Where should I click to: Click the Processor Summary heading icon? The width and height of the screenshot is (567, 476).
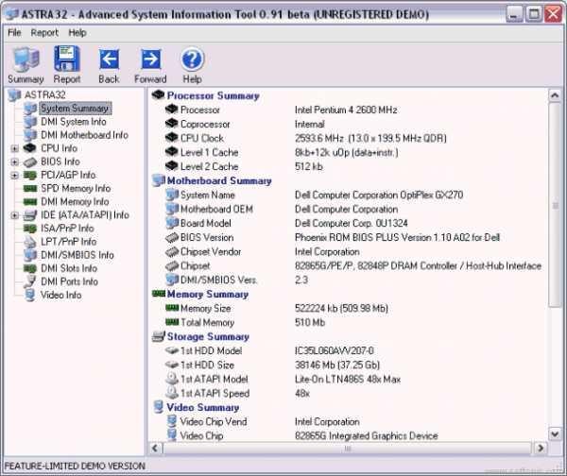[159, 95]
